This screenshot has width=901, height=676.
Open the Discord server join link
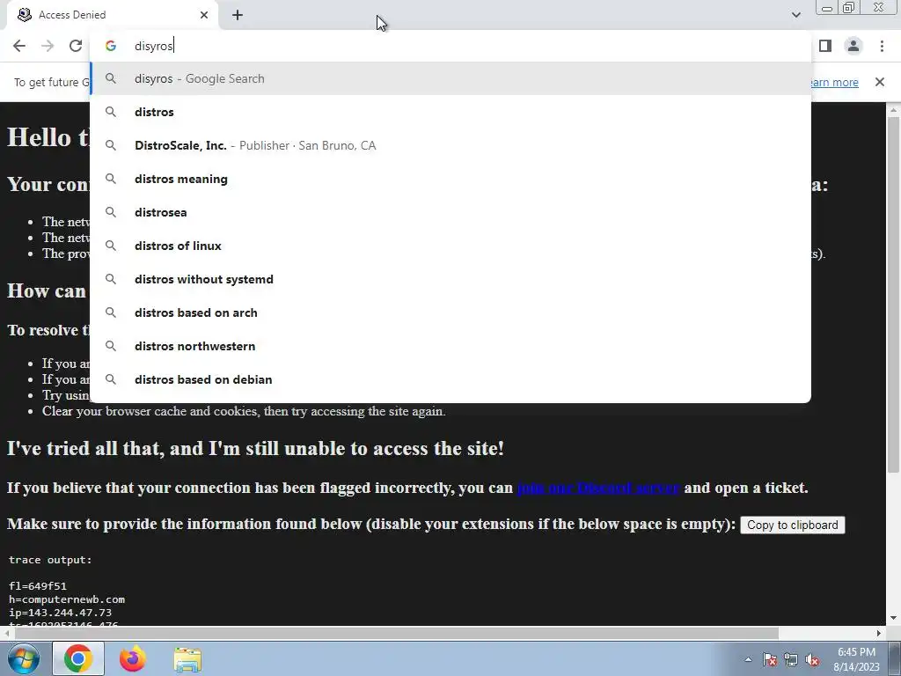(598, 488)
